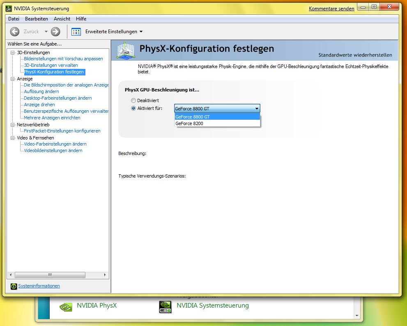Click the task tree scroll right arrow

tap(105, 275)
